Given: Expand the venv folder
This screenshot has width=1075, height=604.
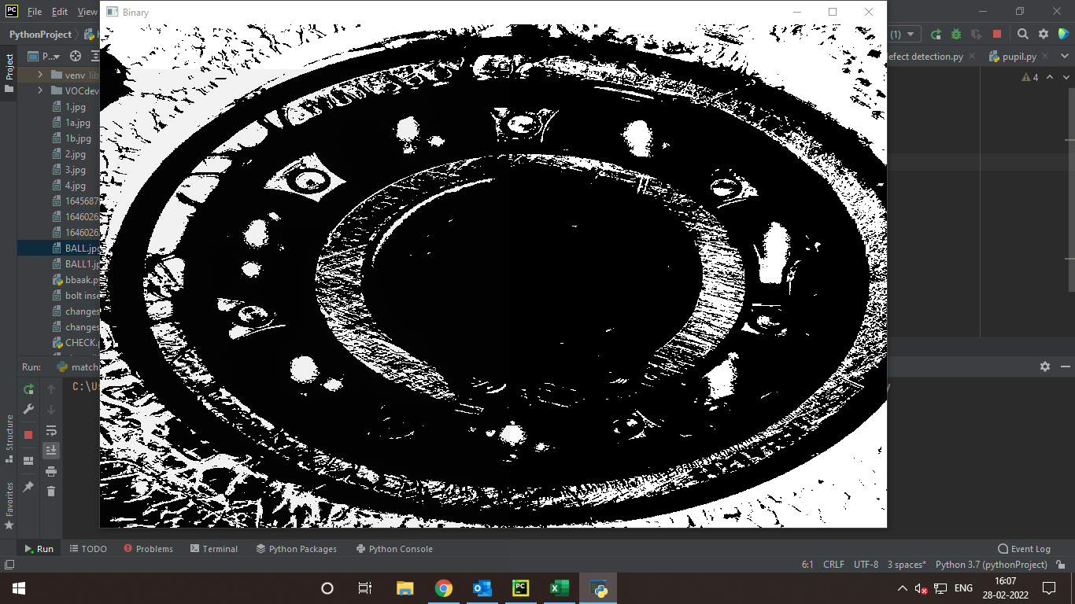Looking at the screenshot, I should click(40, 75).
